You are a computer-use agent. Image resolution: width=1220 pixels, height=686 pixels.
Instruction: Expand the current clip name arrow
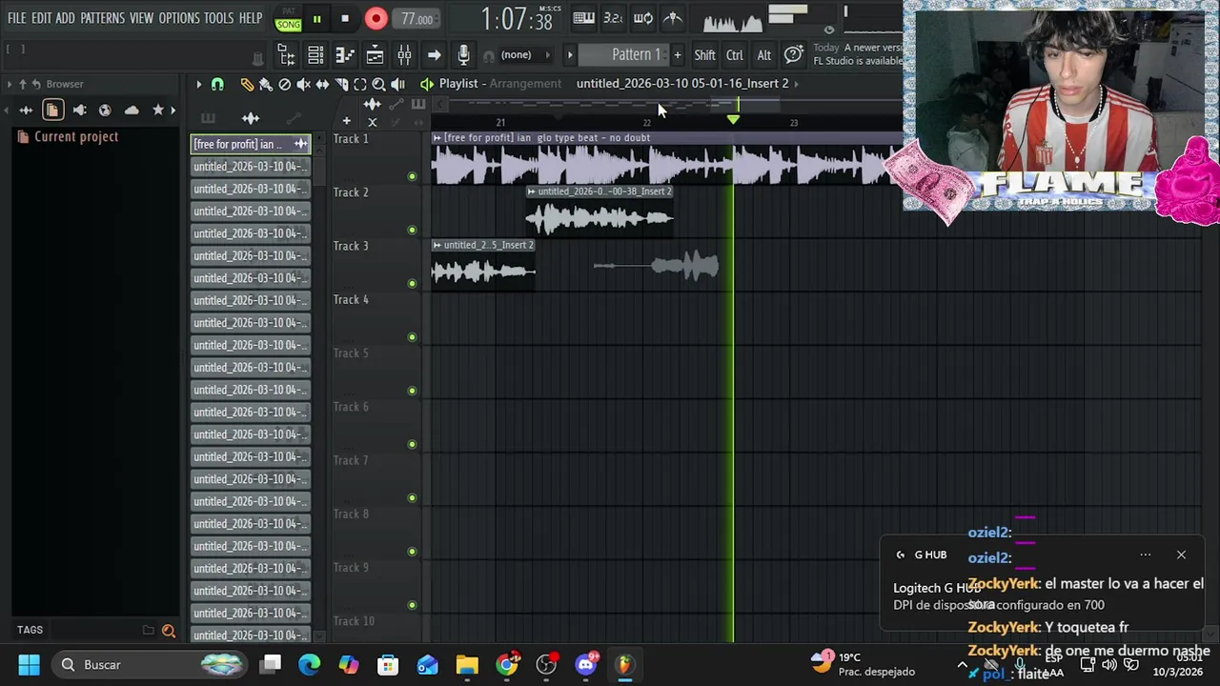797,84
